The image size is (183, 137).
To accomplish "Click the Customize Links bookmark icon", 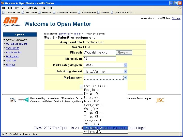I will point(3,12).
